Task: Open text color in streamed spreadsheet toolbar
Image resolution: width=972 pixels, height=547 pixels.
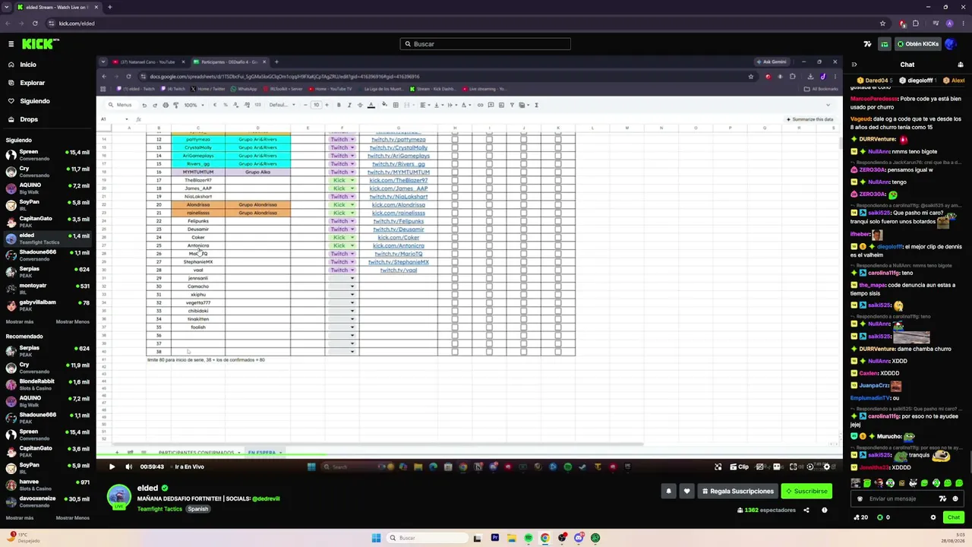Action: [x=371, y=105]
